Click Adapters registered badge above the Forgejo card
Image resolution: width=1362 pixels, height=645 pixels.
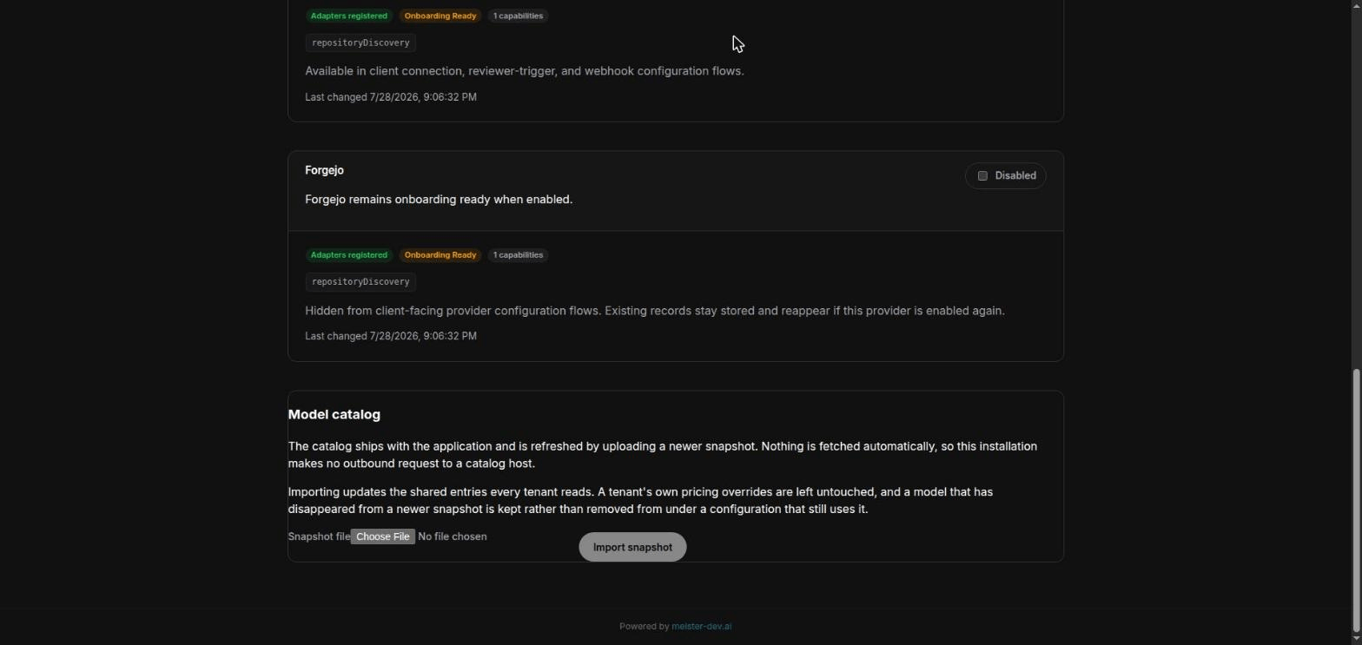click(349, 16)
